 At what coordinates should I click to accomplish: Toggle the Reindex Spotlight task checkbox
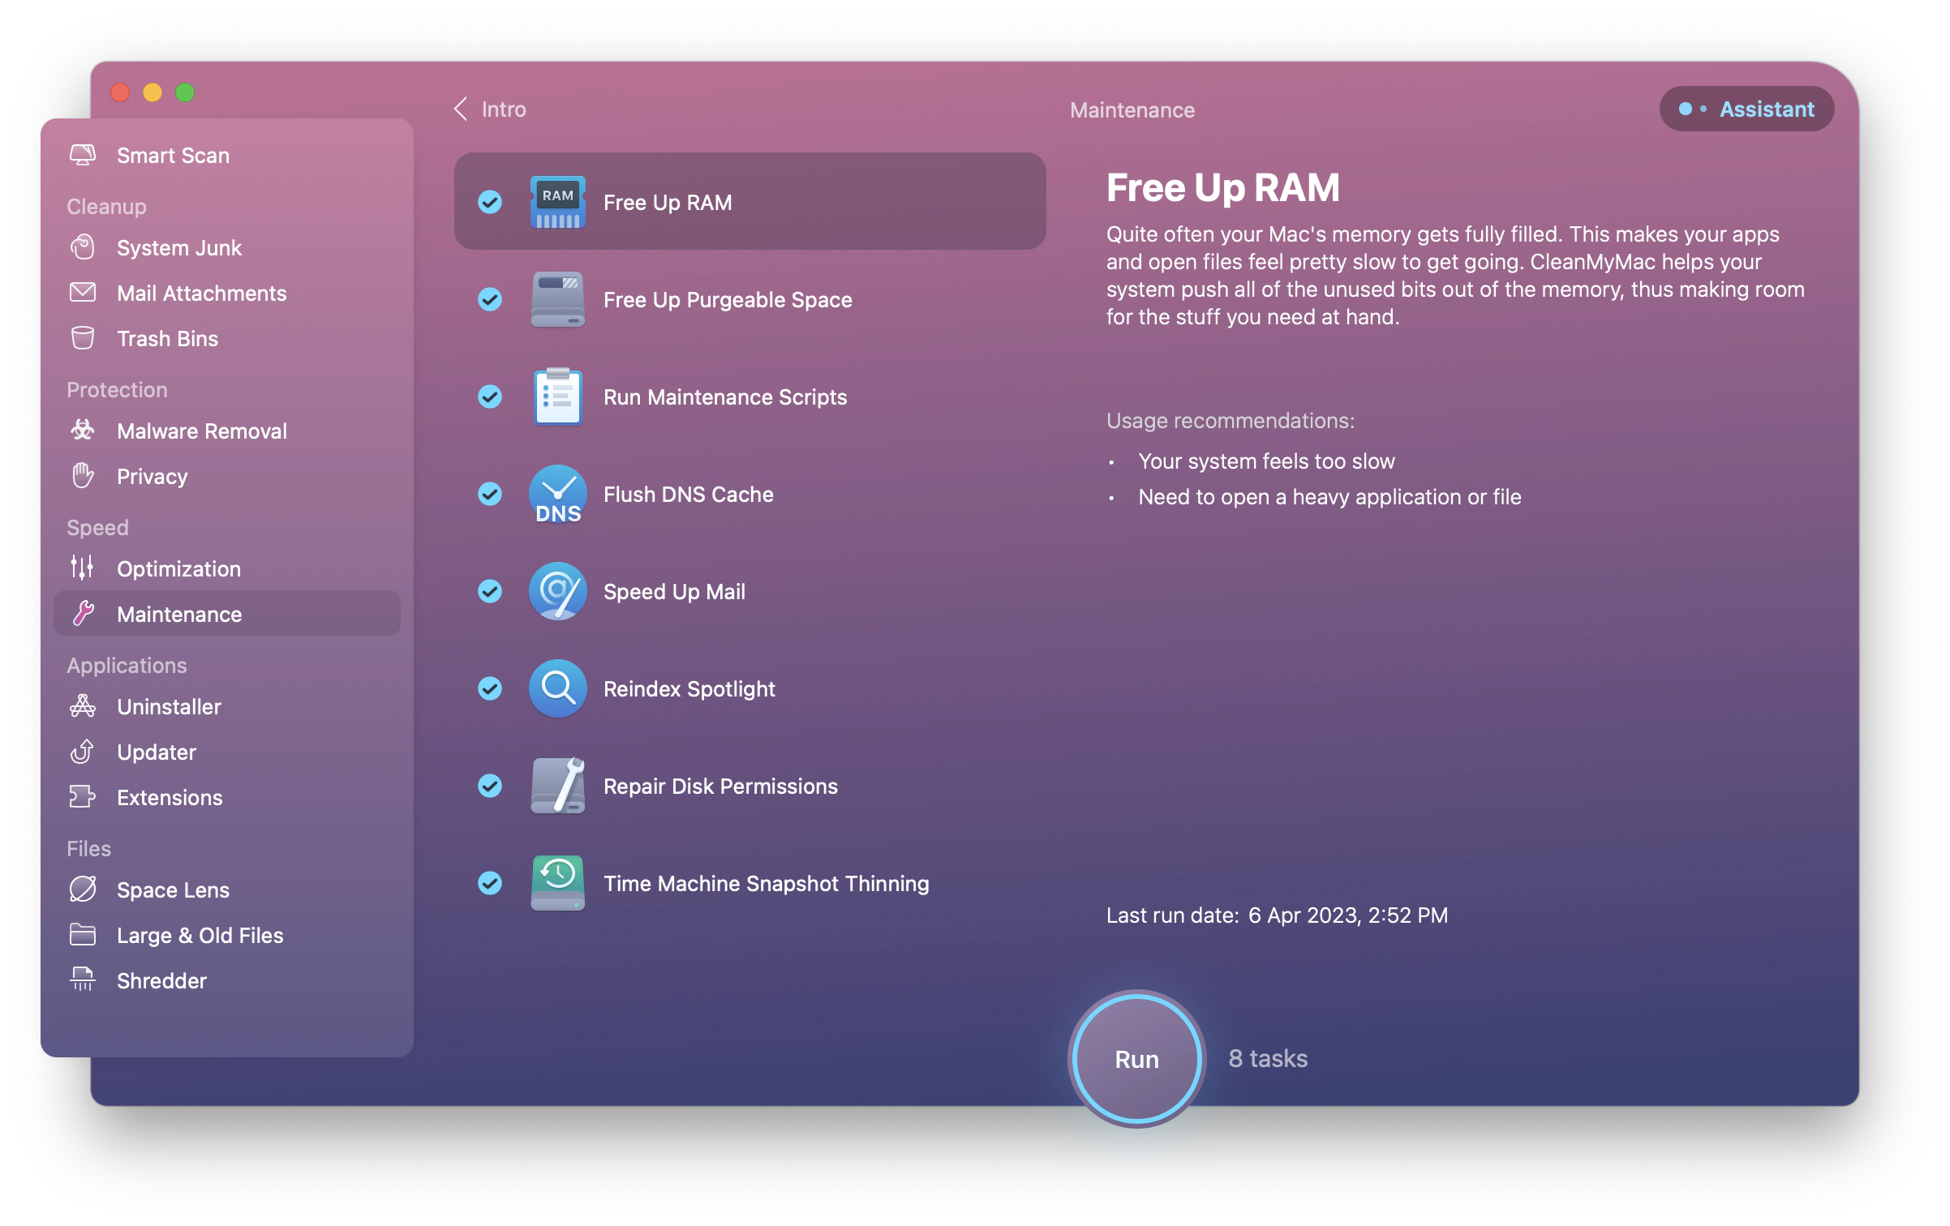point(490,688)
